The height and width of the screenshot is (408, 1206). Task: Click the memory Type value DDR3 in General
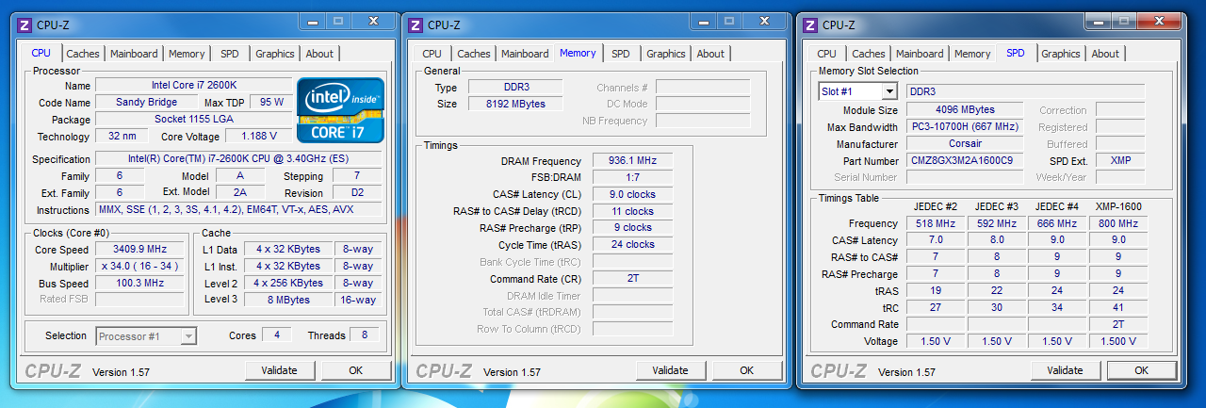(x=515, y=88)
